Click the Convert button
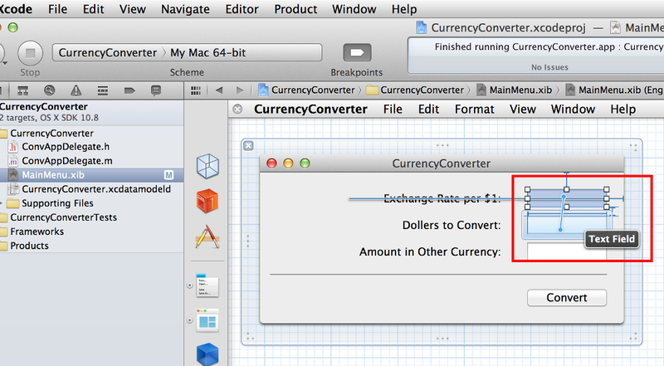Image resolution: width=664 pixels, height=366 pixels. [x=566, y=298]
